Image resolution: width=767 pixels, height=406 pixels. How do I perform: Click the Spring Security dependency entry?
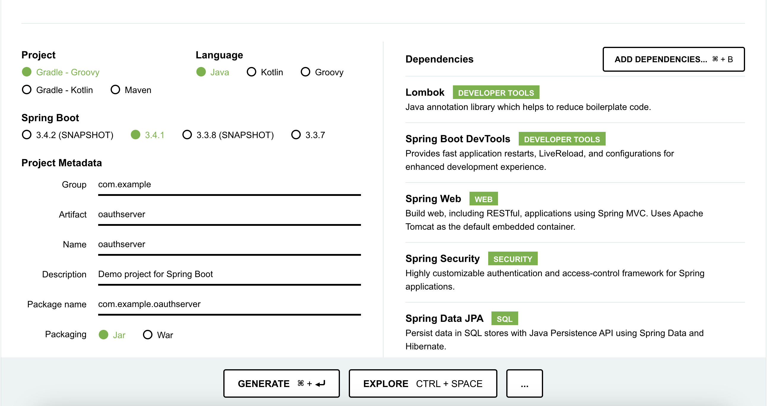point(443,259)
